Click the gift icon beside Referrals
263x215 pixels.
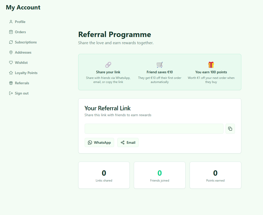[11, 83]
